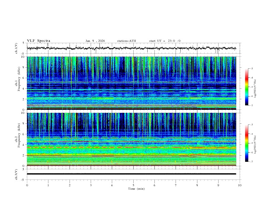Select the Jan. 8, 2026 date label
Viewport: 270px width, 208px height.
coord(95,41)
